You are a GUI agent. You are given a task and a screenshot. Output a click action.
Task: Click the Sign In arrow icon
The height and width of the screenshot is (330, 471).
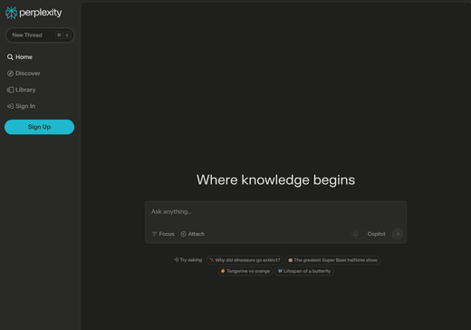(x=10, y=106)
